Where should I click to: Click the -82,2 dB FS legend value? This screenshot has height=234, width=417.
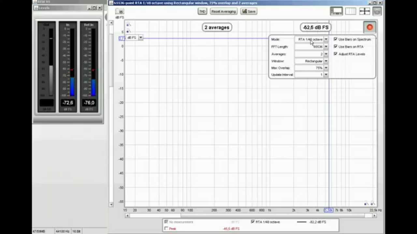coord(318,222)
